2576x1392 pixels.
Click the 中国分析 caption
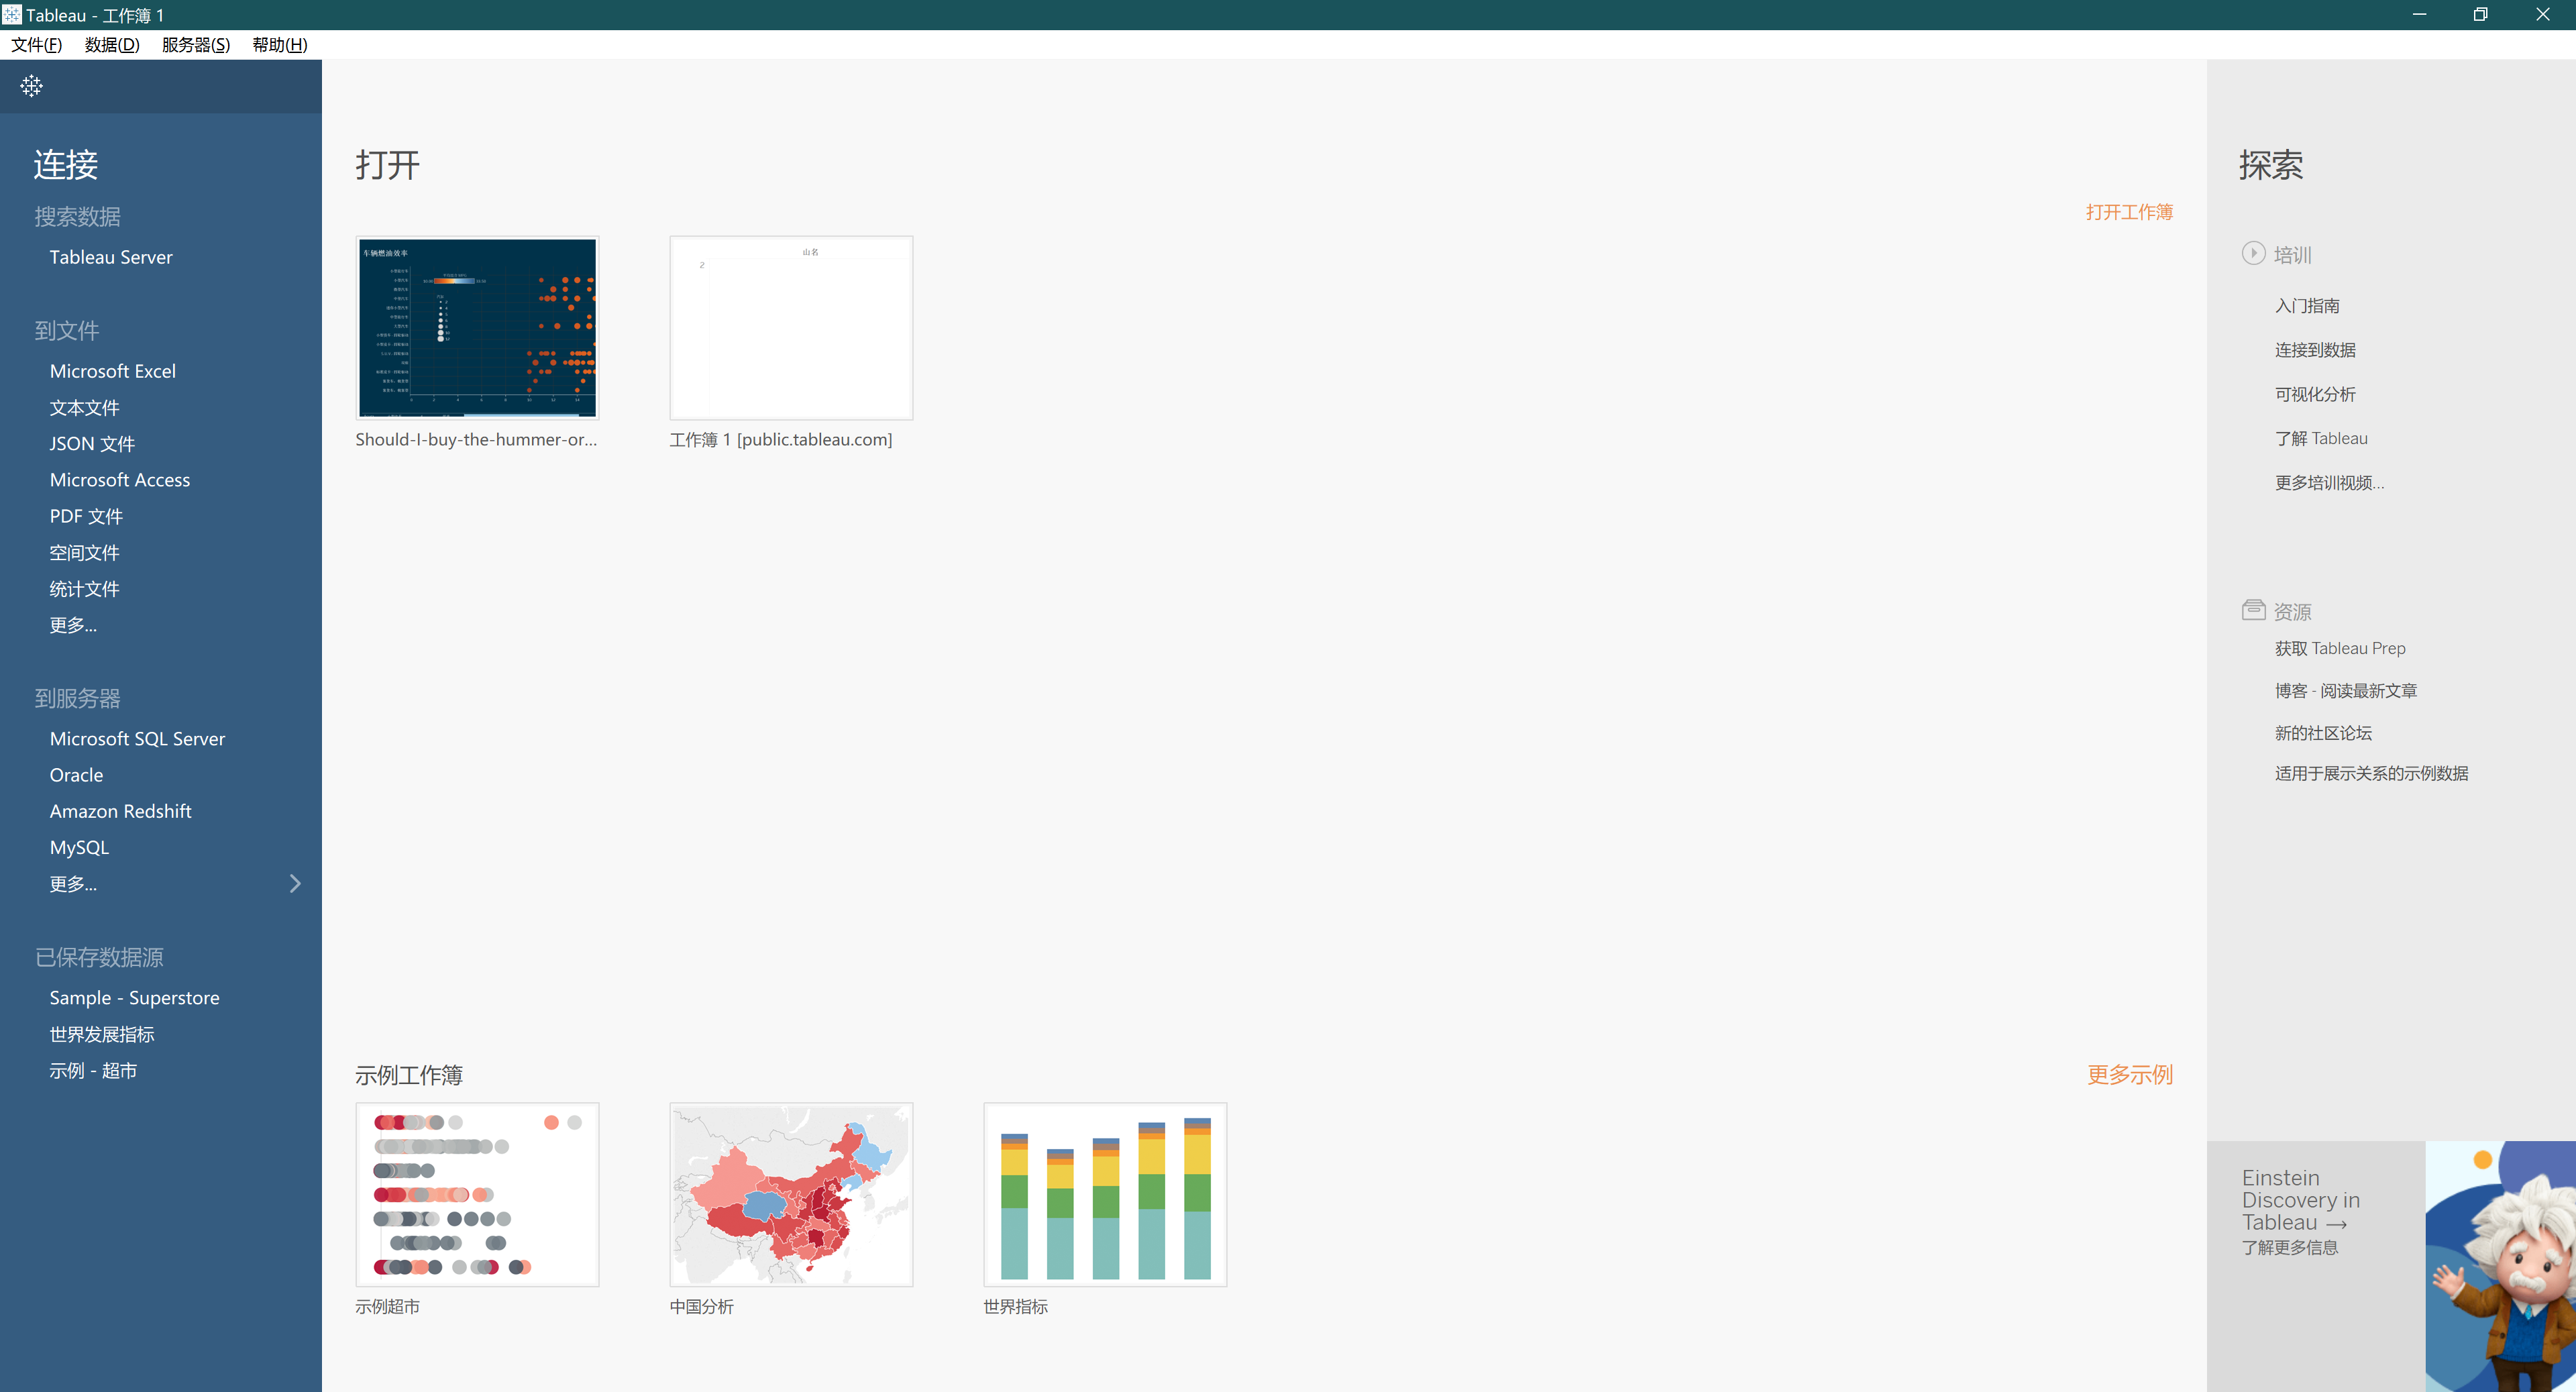[702, 1307]
